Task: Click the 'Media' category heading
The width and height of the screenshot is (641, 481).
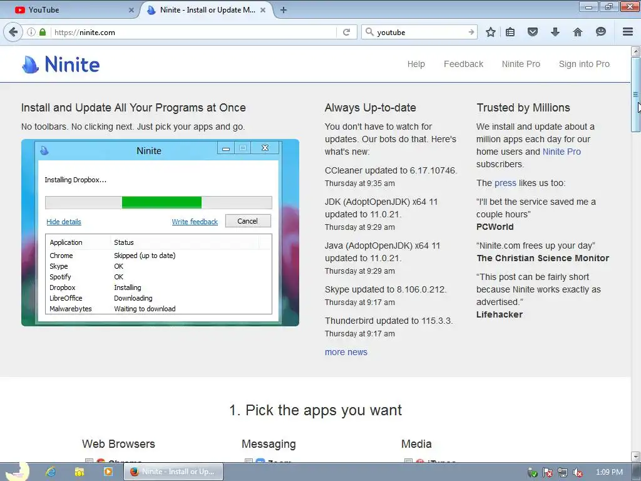Action: click(x=416, y=444)
